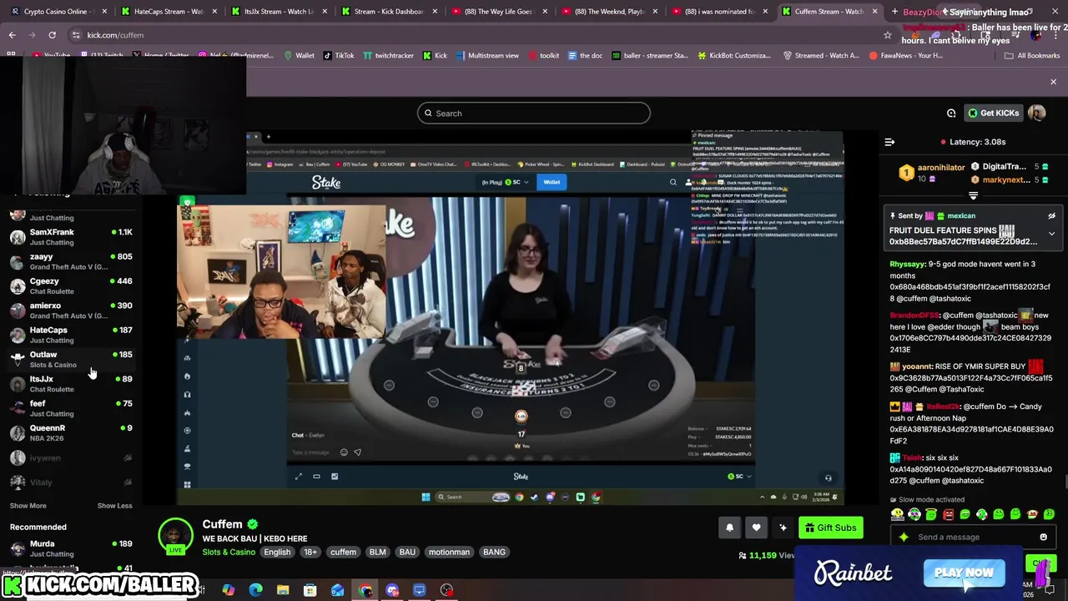Image resolution: width=1068 pixels, height=601 pixels.
Task: Click the Slots & Casino category link
Action: point(229,552)
